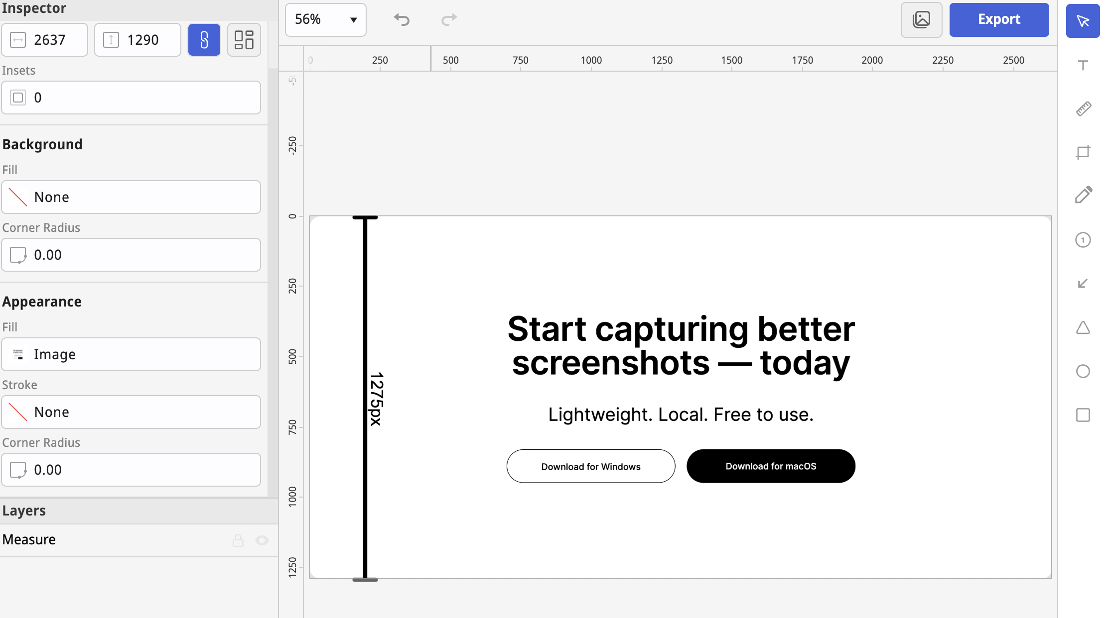1108x618 pixels.
Task: Toggle the aspect ratio lock link
Action: 204,40
